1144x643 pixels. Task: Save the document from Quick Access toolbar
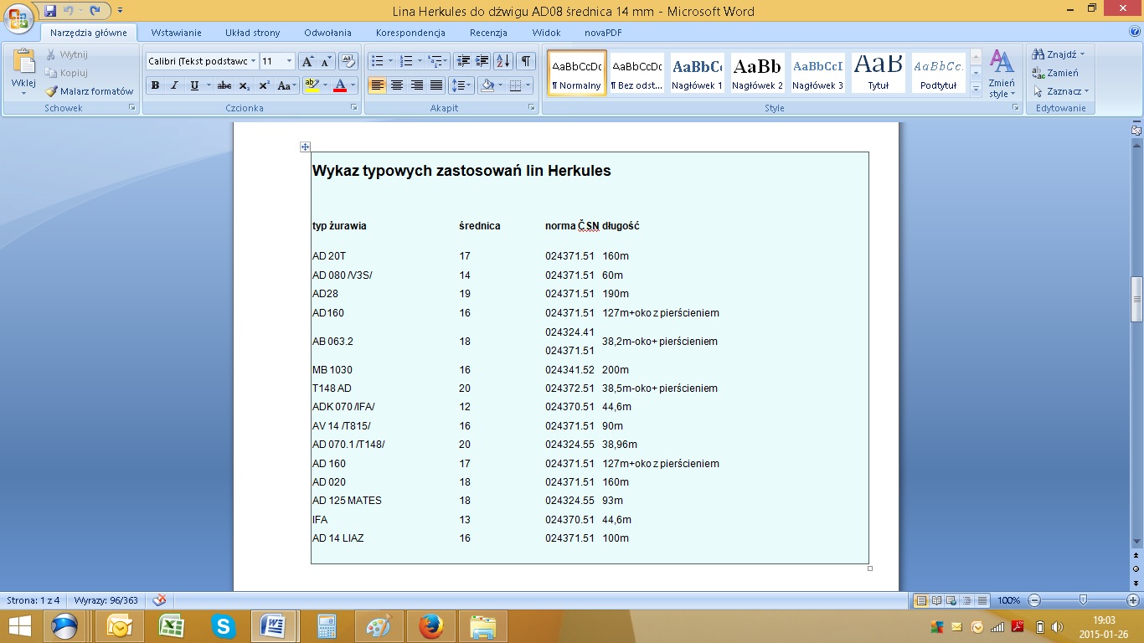coord(50,11)
